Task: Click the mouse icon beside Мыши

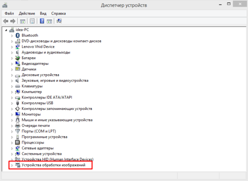Action: pos(17,120)
